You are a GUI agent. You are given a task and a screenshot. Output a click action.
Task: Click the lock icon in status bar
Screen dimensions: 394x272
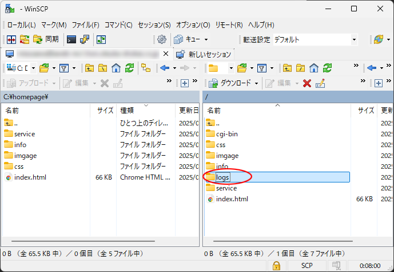coord(276,265)
